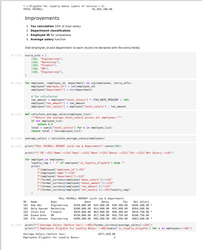This screenshot has width=202, height=250.
Task: Click the "Add employee_id and department" paragraph
Action: click(82, 48)
